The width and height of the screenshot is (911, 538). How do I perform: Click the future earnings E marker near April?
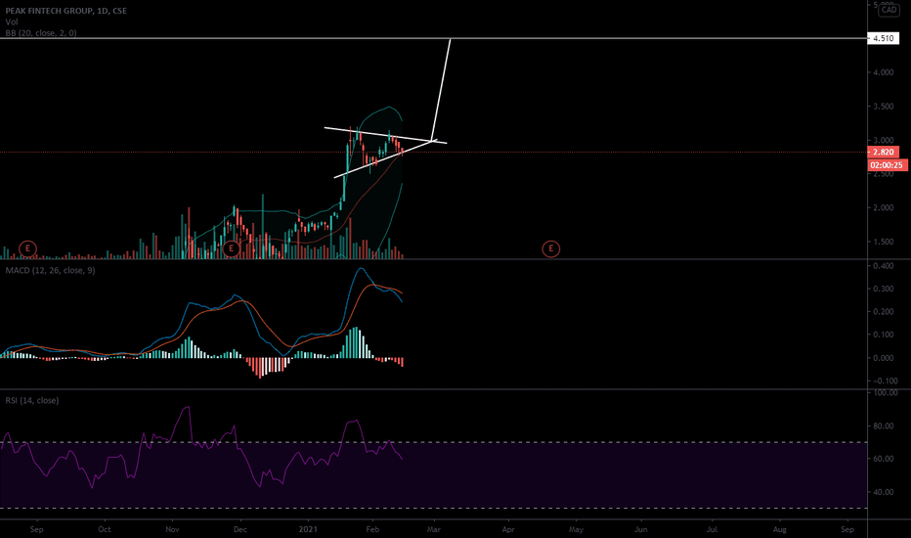pyautogui.click(x=550, y=248)
